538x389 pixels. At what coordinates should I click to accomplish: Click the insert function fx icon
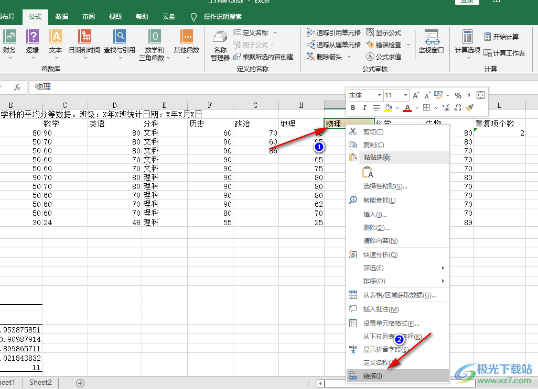(17, 87)
